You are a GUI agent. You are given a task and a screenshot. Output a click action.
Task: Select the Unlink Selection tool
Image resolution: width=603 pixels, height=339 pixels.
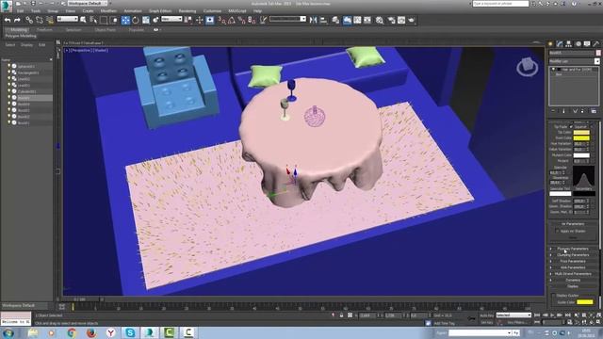pos(40,20)
